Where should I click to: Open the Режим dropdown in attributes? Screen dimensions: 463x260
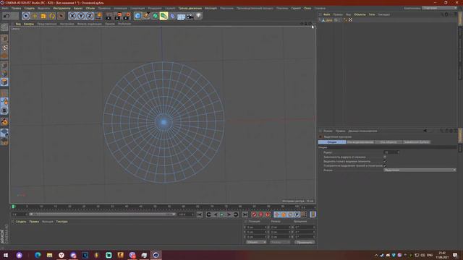click(420, 170)
